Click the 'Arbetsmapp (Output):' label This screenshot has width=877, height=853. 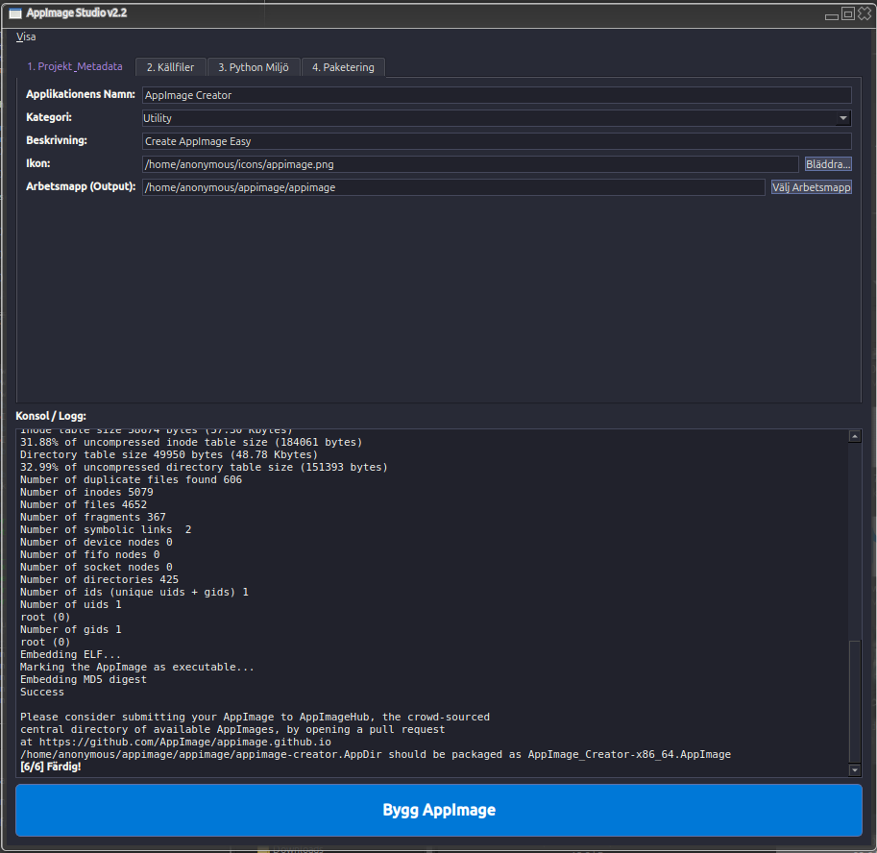pyautogui.click(x=81, y=186)
